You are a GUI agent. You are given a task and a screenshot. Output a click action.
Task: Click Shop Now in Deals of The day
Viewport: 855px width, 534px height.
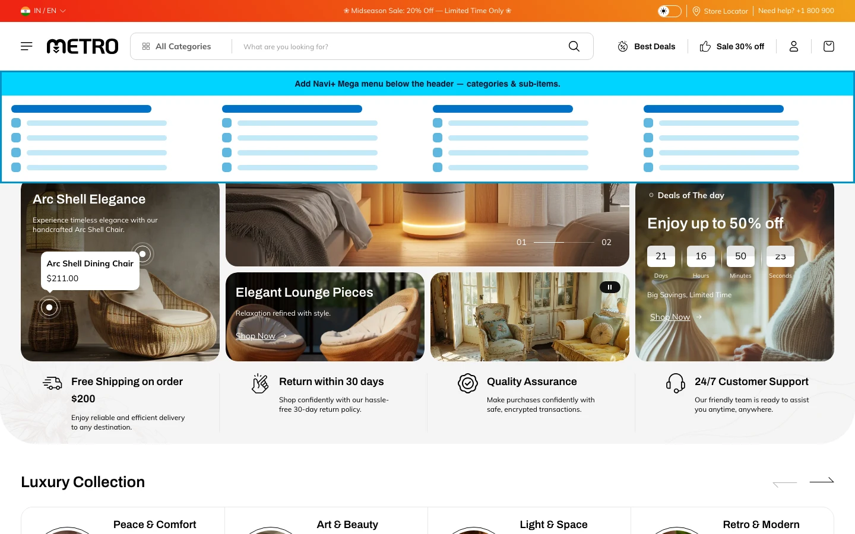click(x=676, y=317)
